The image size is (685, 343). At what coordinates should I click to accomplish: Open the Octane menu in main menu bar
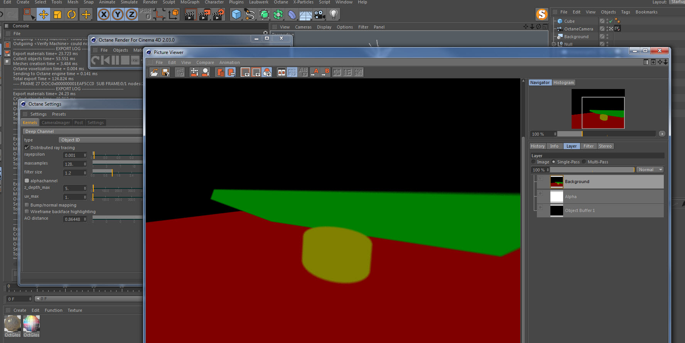tap(281, 2)
